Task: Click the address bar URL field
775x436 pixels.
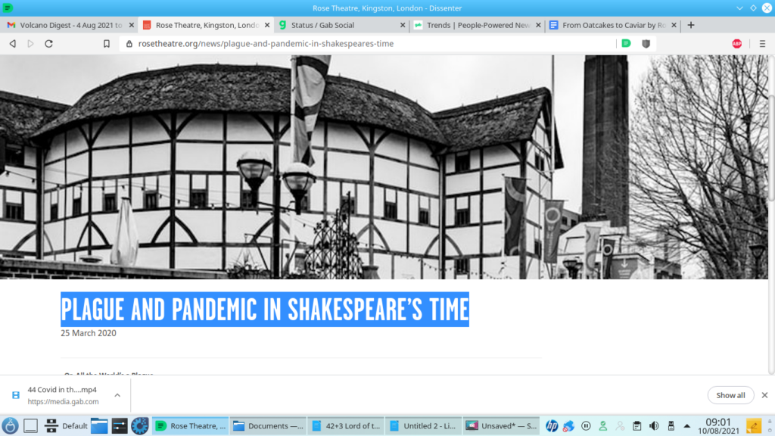Action: (369, 43)
